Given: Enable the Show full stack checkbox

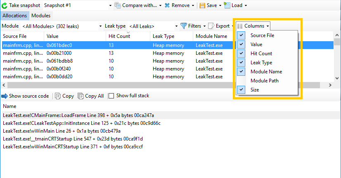Looking at the screenshot, I should pos(111,96).
